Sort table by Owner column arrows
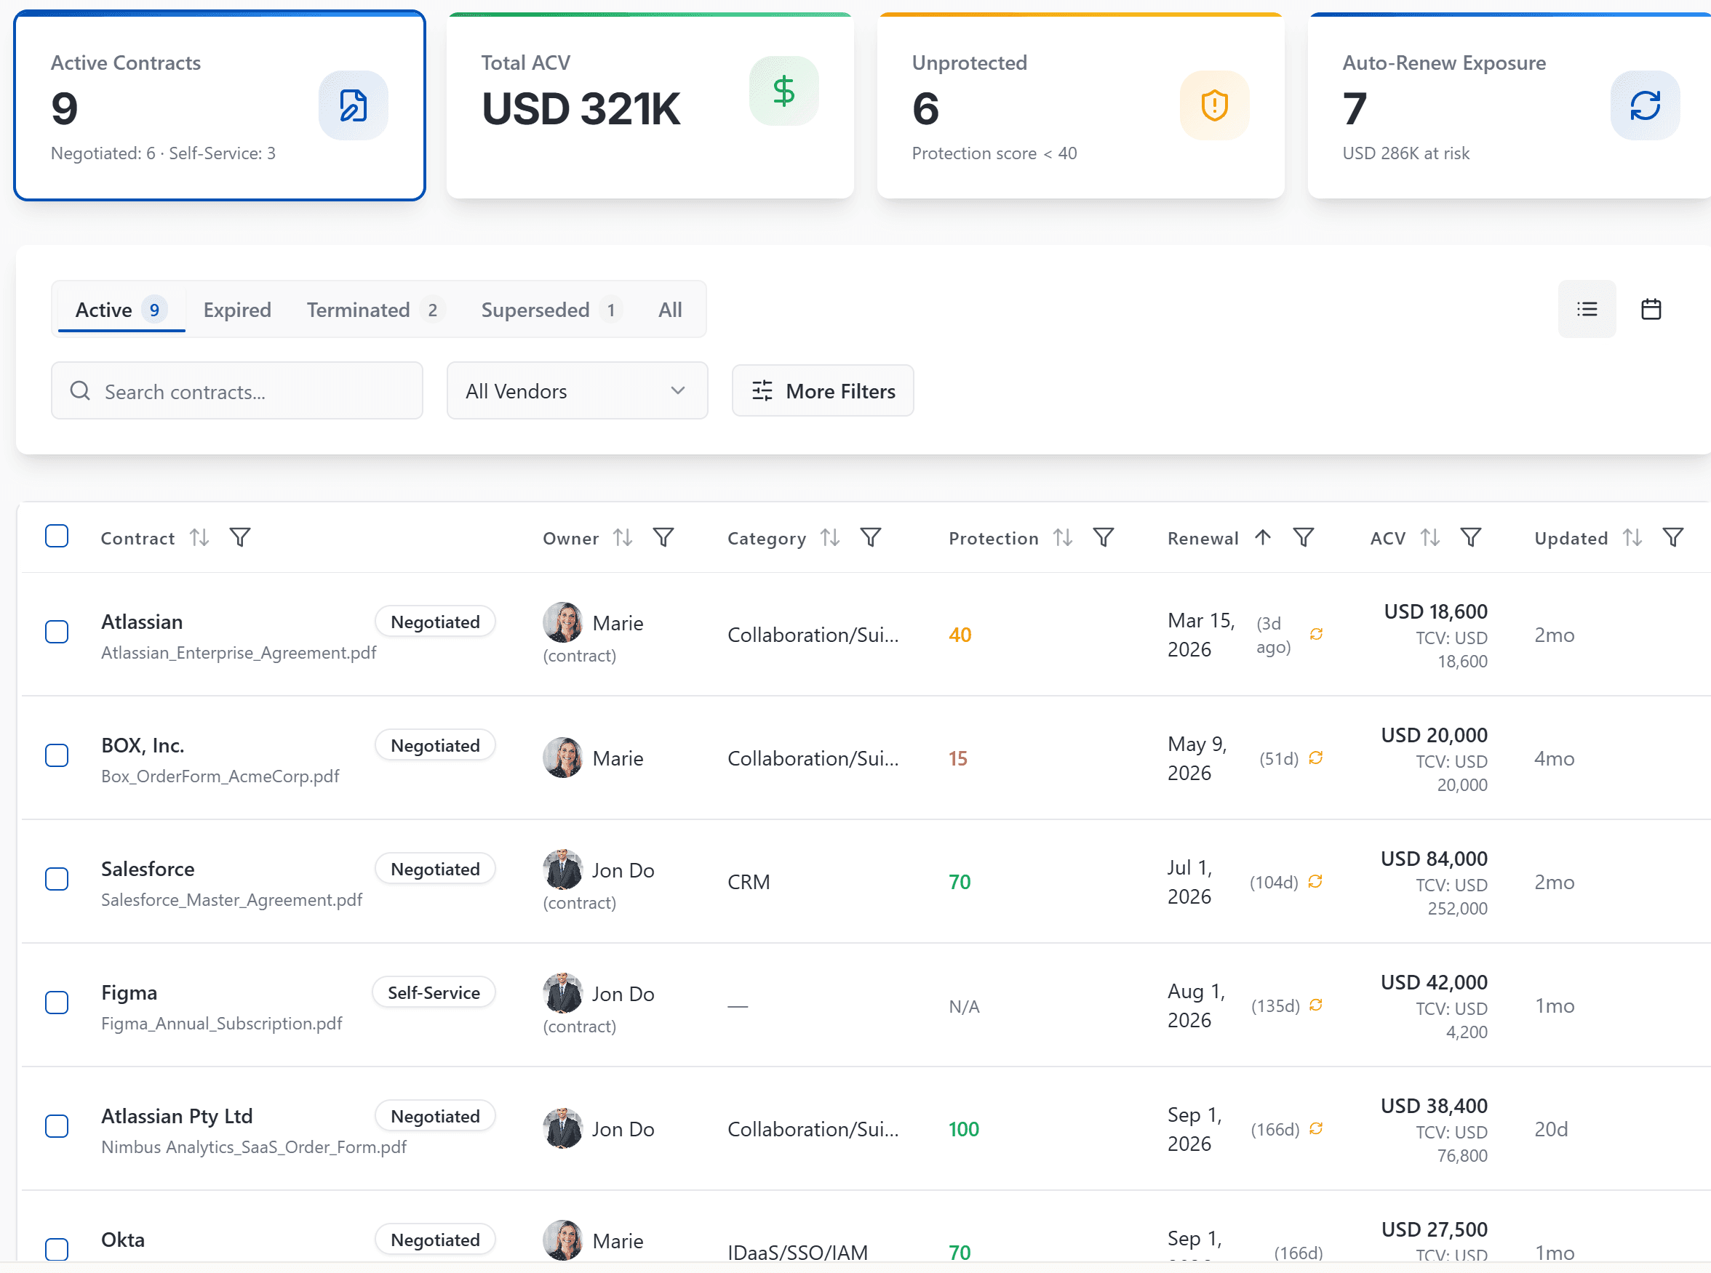 point(622,537)
